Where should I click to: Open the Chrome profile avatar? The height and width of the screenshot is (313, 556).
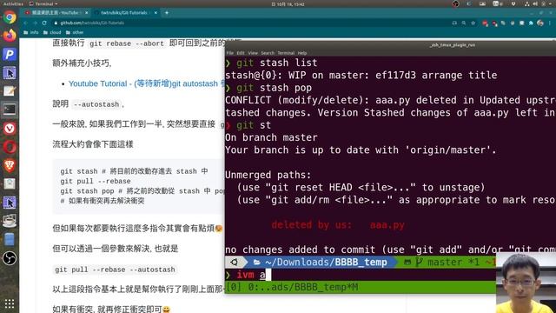coord(540,23)
